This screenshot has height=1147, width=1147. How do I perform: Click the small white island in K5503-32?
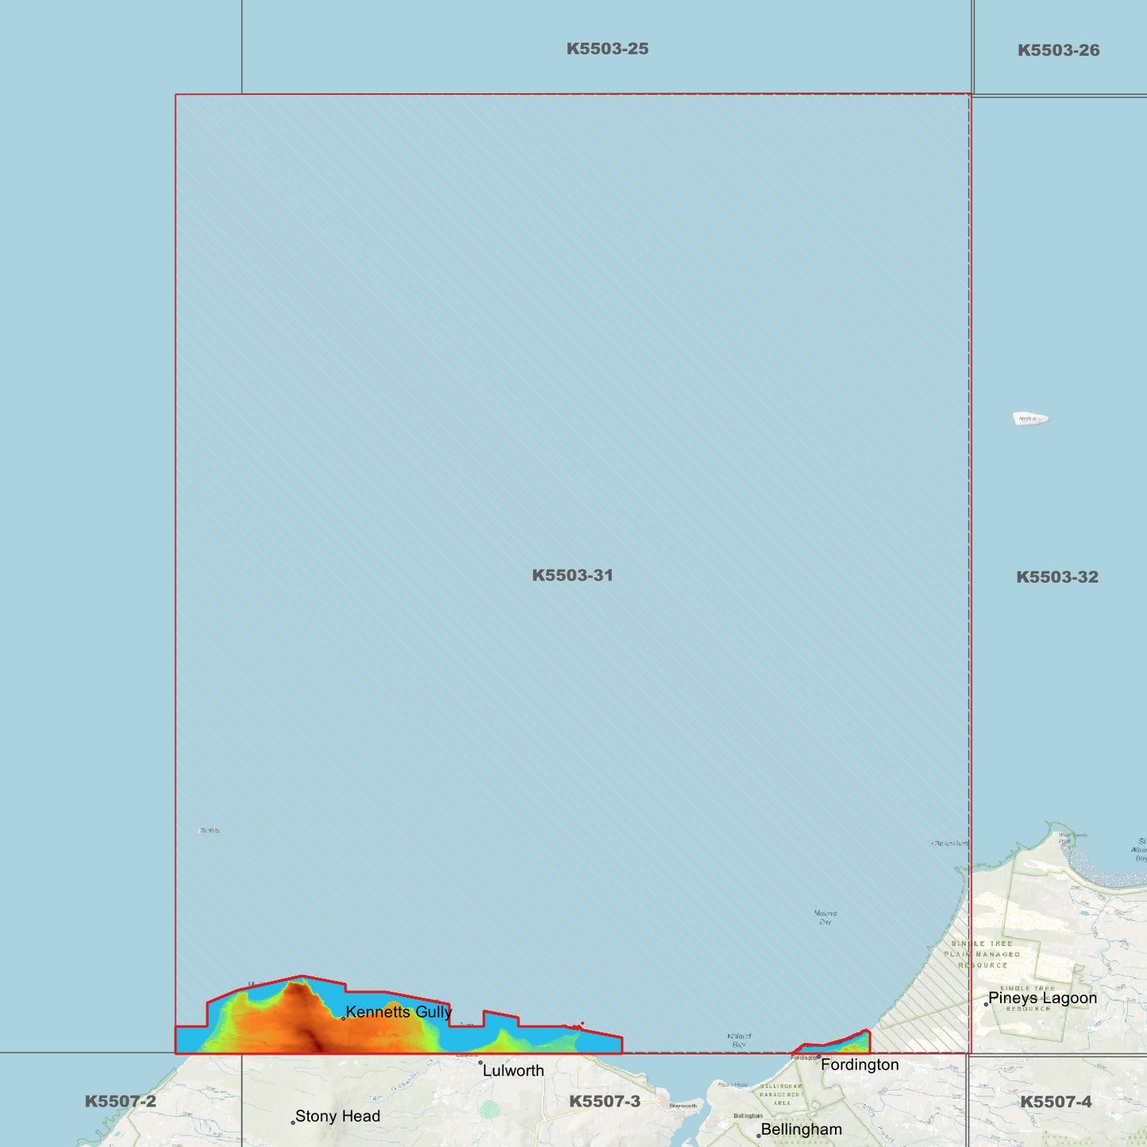click(x=1030, y=418)
